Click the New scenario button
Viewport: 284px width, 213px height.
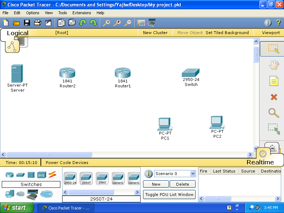(x=156, y=184)
